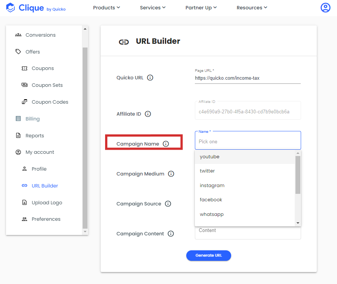Click the Offers tag icon
Screen dimensions: 337x284
click(18, 52)
